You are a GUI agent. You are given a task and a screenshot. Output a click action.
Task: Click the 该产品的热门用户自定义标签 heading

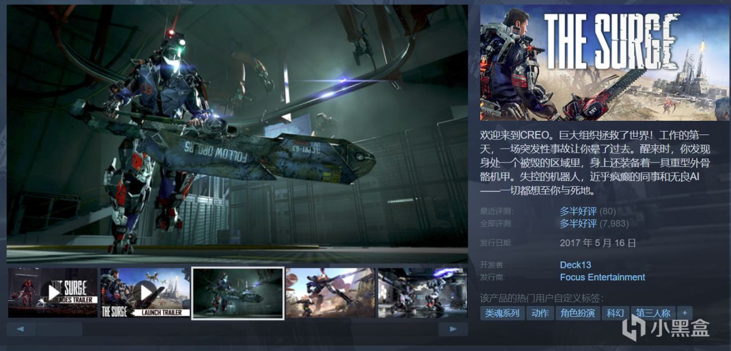point(541,298)
